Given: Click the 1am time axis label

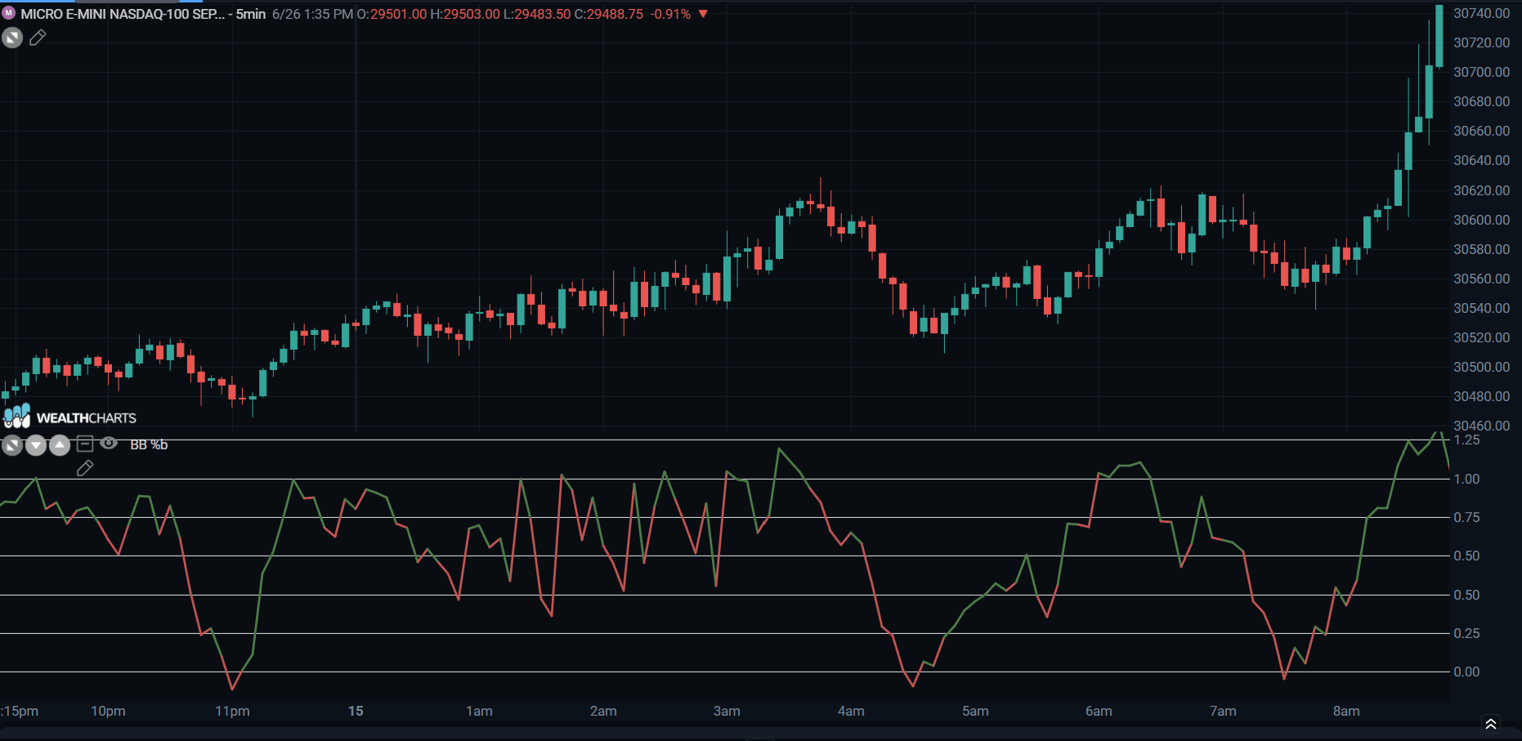Looking at the screenshot, I should [479, 711].
